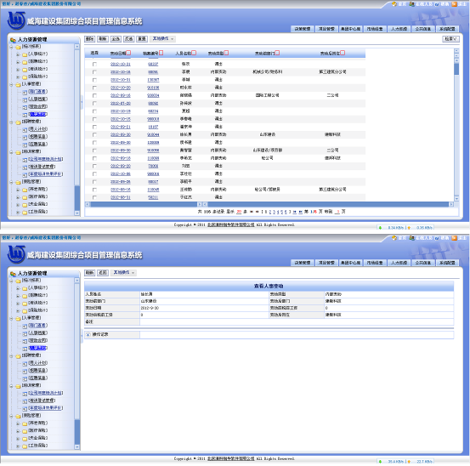Expand the 养老保险 node in detail page sidebar
Image resolution: width=470 pixels, height=466 pixels.
click(x=18, y=423)
